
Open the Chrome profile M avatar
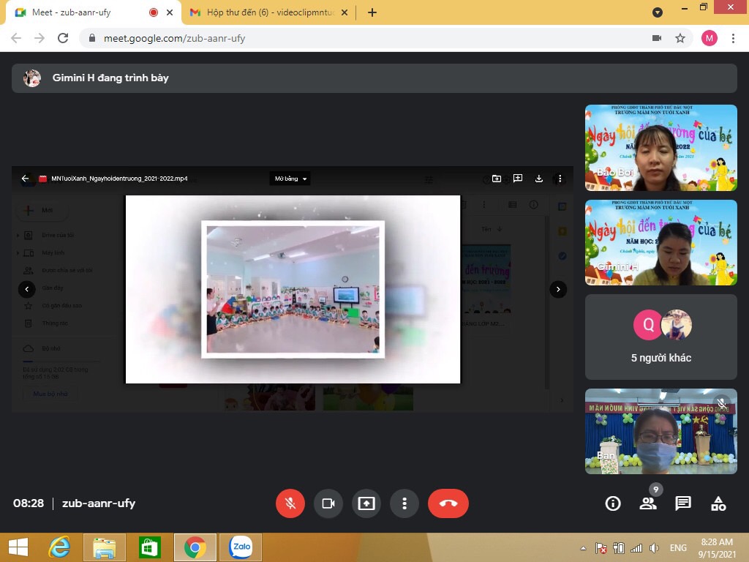tap(710, 38)
